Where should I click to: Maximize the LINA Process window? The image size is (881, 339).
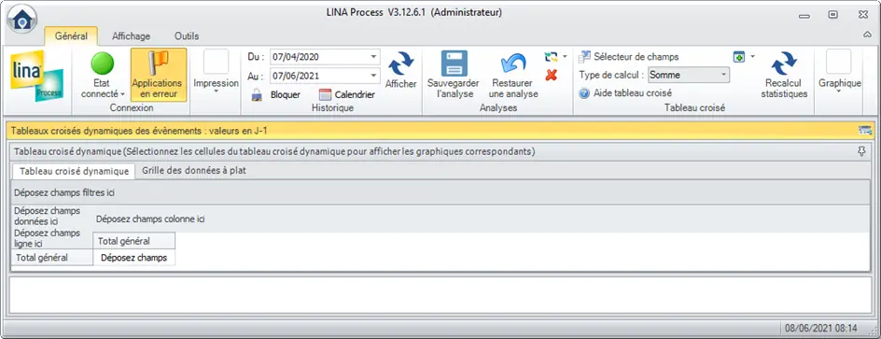point(833,15)
